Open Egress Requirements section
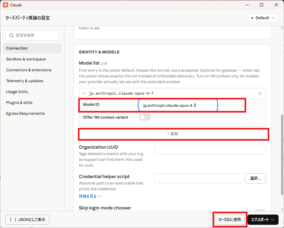This screenshot has height=228, width=284. 32,113
